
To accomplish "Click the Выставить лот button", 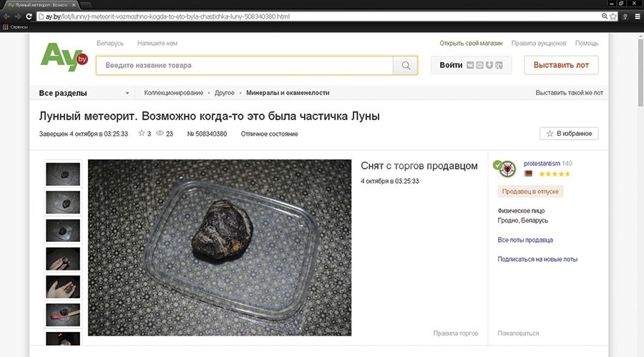I will point(561,65).
